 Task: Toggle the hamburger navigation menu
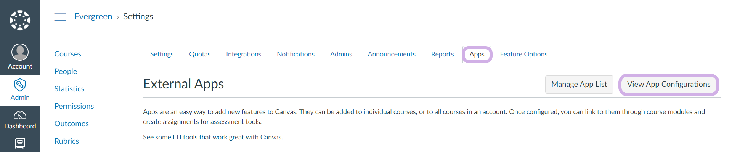60,17
